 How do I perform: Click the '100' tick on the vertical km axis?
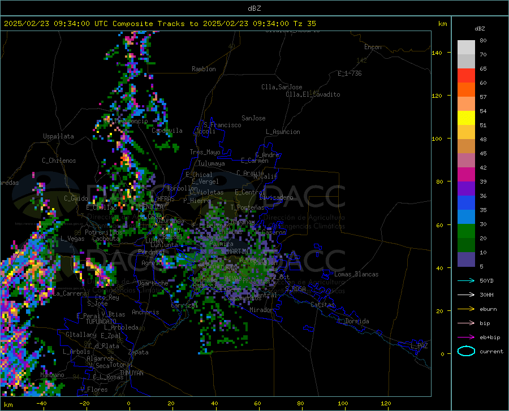click(x=437, y=139)
